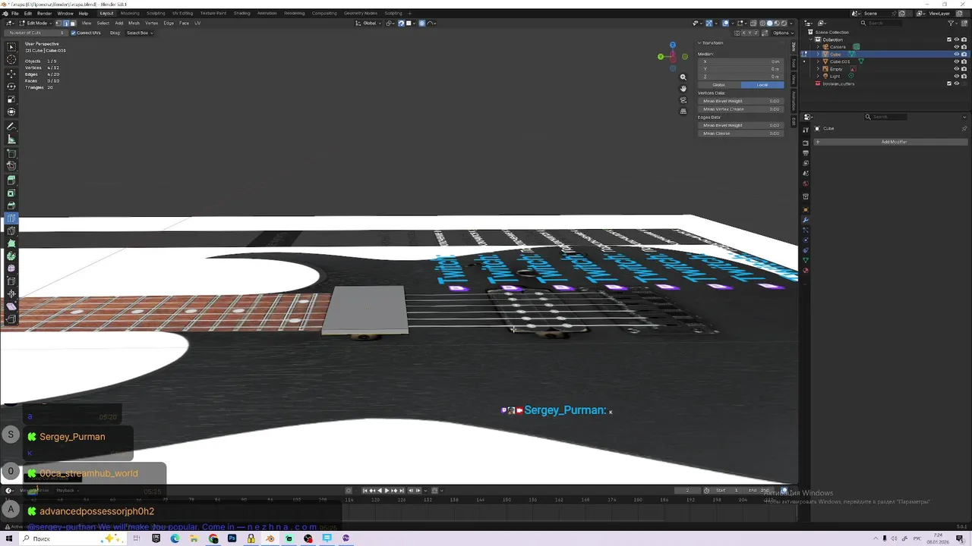Select the Measure tool

(11, 140)
